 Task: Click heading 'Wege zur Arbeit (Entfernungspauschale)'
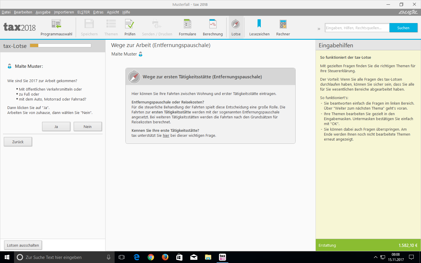pos(161,45)
